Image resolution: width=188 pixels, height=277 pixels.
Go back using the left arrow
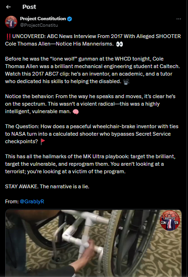pos(8,7)
